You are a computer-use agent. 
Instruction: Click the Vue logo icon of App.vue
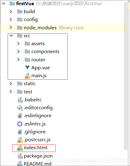[27, 68]
